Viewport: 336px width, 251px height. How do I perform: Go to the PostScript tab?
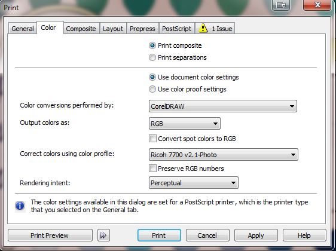pos(176,29)
